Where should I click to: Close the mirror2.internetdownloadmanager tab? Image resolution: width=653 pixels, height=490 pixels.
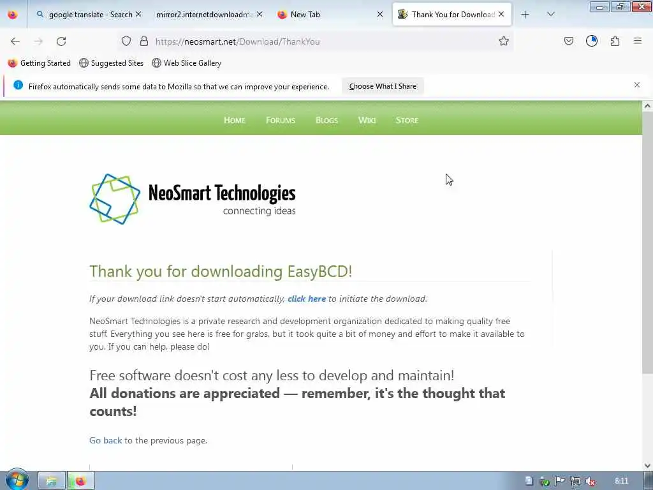point(260,14)
